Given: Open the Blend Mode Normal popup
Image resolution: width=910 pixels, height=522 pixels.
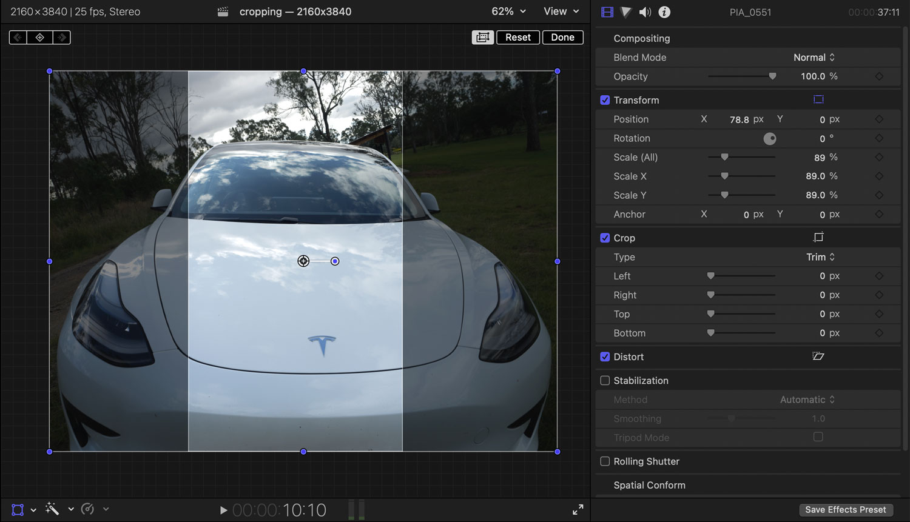Looking at the screenshot, I should [814, 58].
